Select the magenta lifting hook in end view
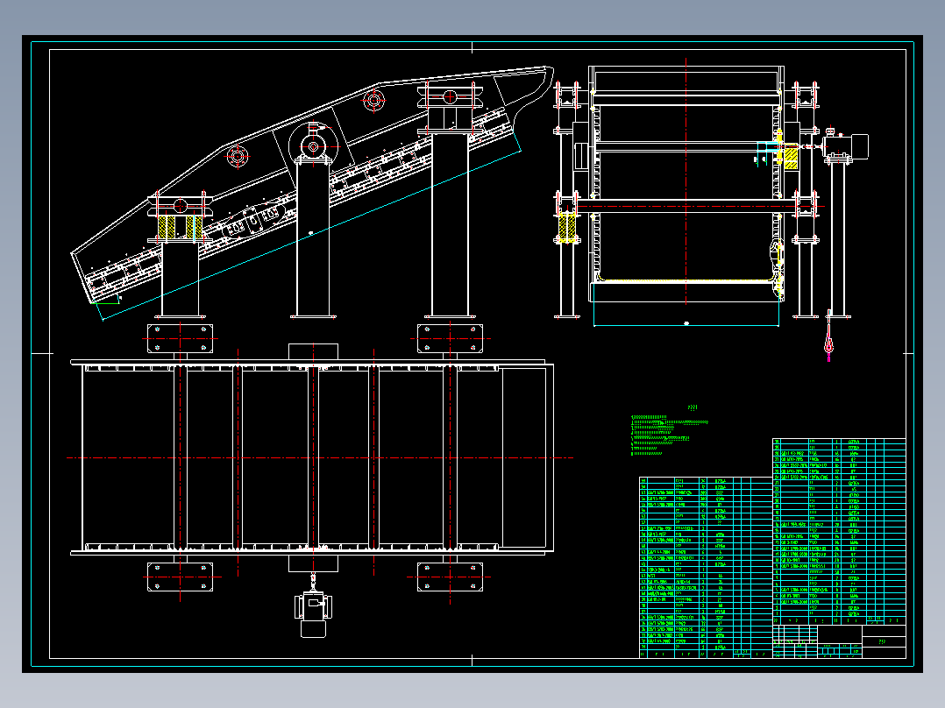The image size is (945, 708). (829, 344)
